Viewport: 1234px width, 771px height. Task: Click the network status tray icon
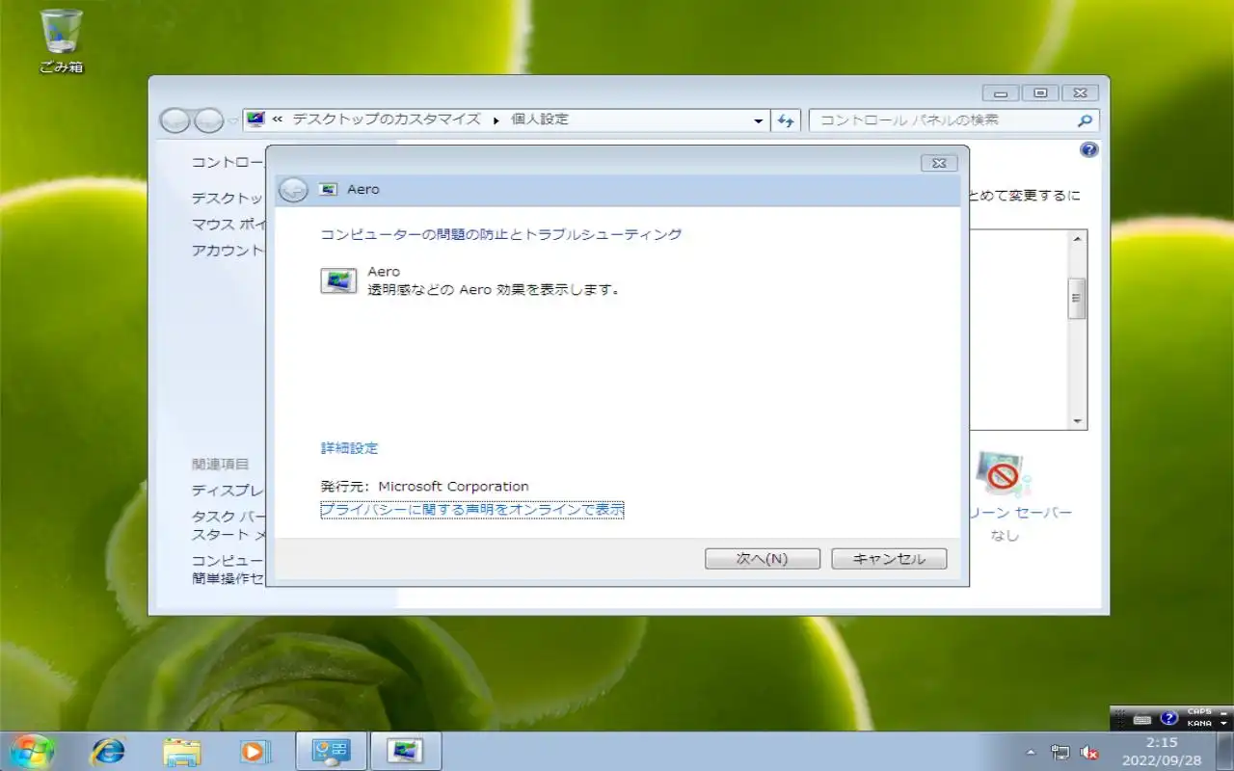tap(1060, 753)
